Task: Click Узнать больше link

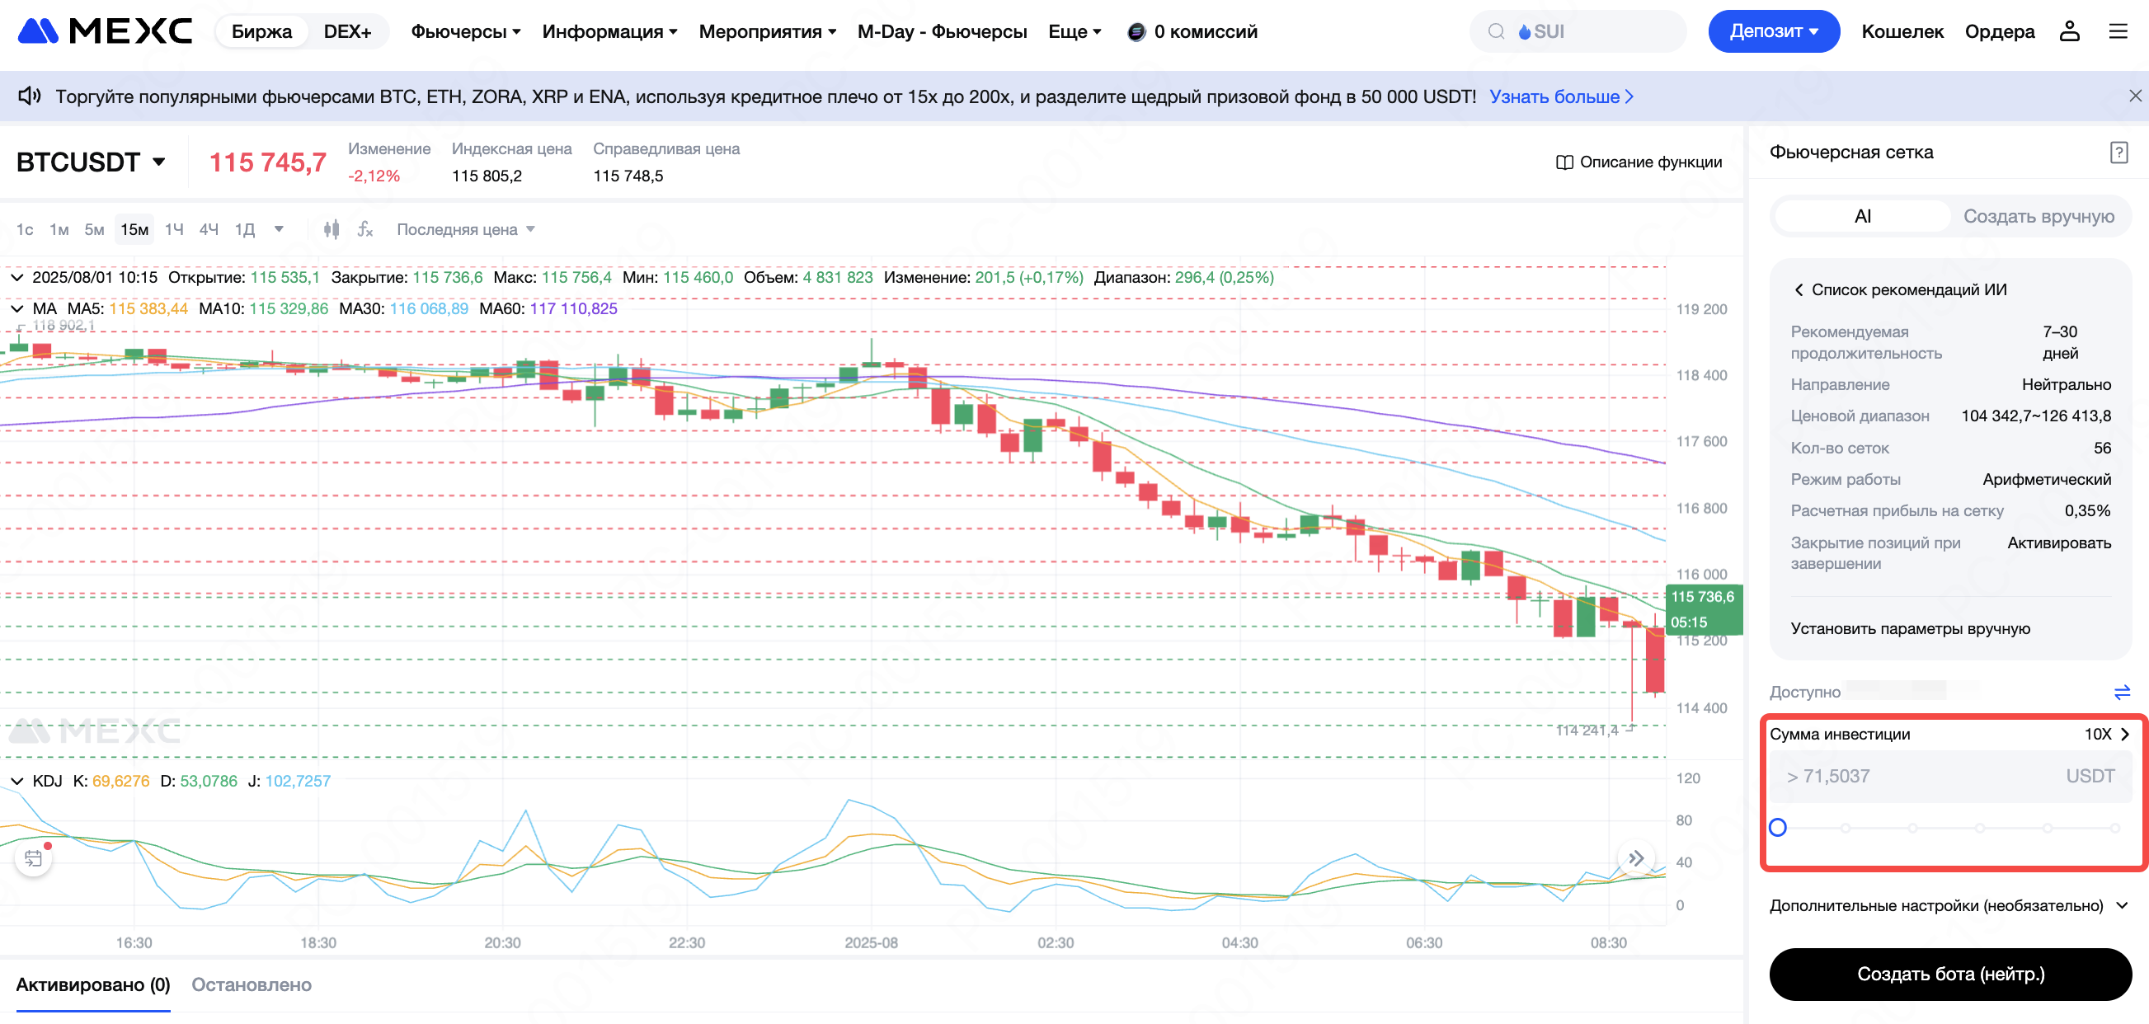Action: point(1560,96)
